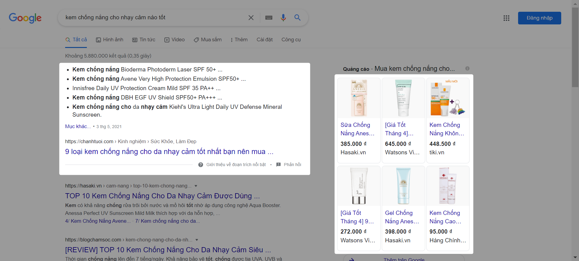Image resolution: width=579 pixels, height=261 pixels.
Task: Click the page scrollbar thumb
Action: click(x=575, y=47)
